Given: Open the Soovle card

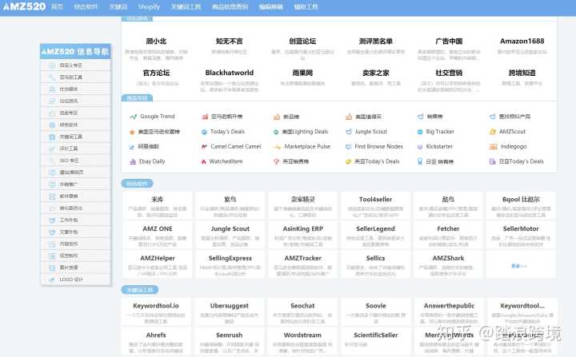Looking at the screenshot, I should pyautogui.click(x=375, y=311).
